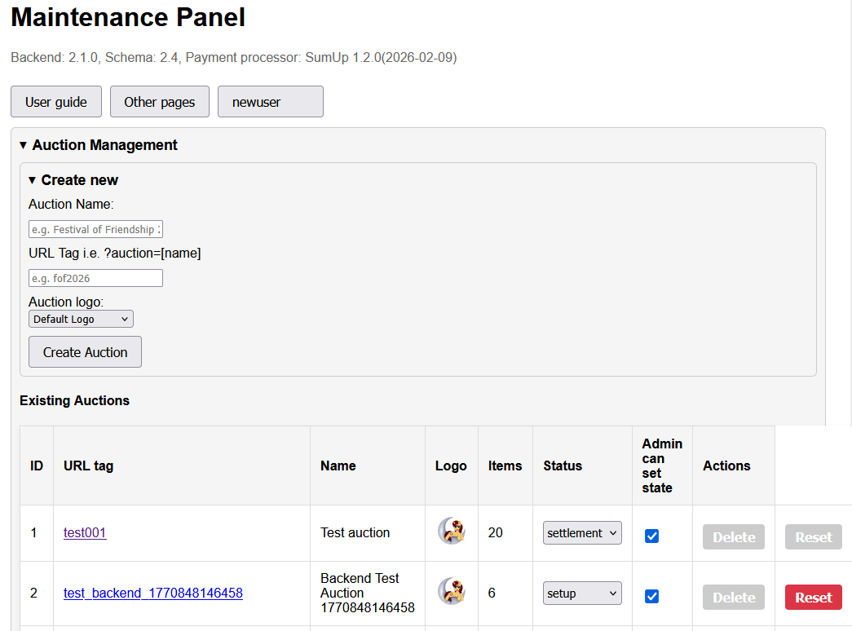Click the logo image in Backend Test Auction row

pos(451,592)
